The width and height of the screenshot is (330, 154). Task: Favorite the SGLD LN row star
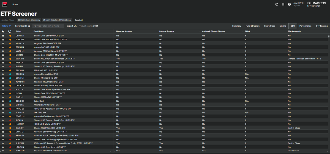point(3,74)
